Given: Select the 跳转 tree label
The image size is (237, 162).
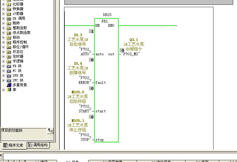Looking at the screenshot, I should point(16,23).
